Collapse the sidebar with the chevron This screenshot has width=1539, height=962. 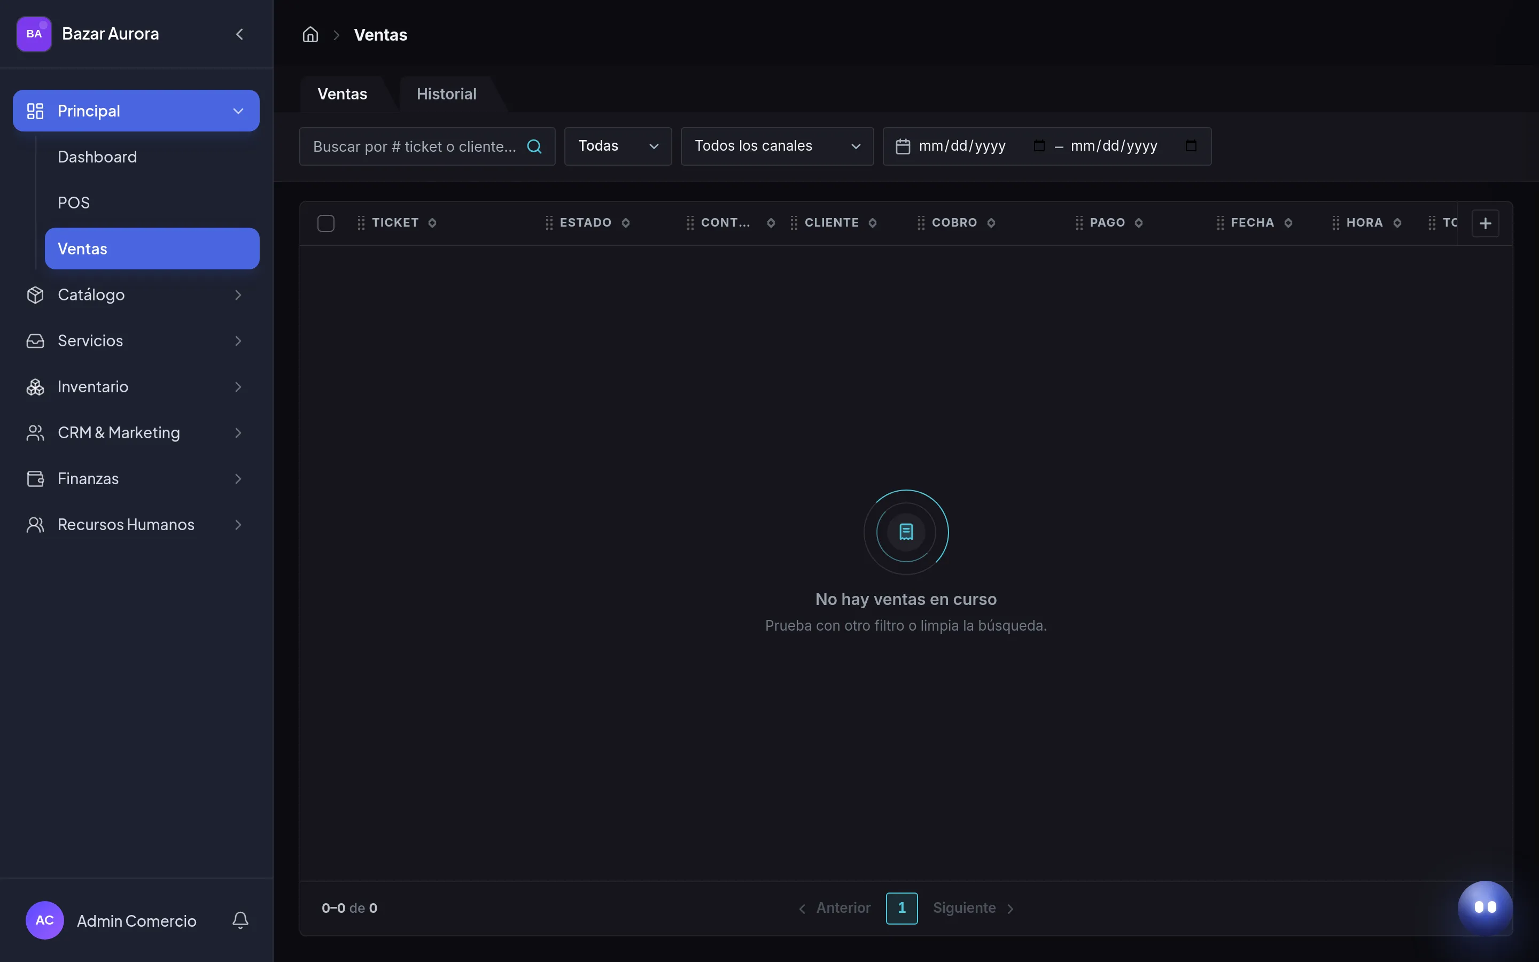pos(240,34)
